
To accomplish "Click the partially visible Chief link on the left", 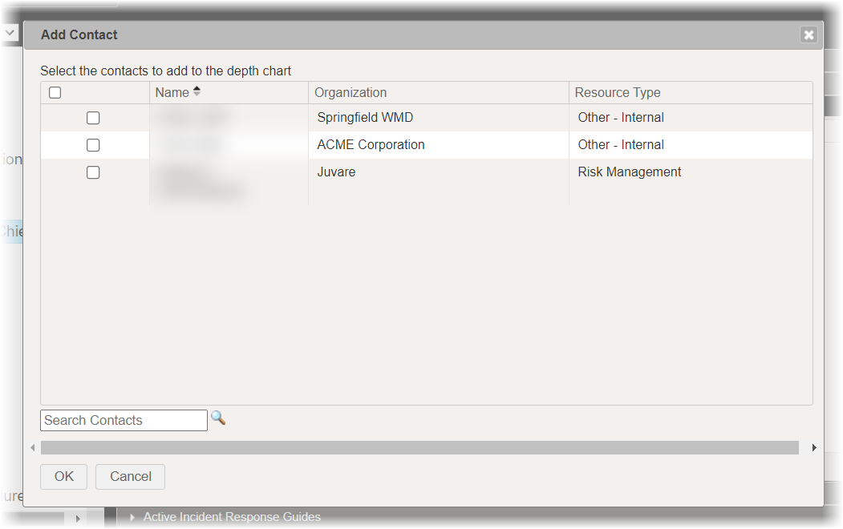I will pyautogui.click(x=11, y=231).
